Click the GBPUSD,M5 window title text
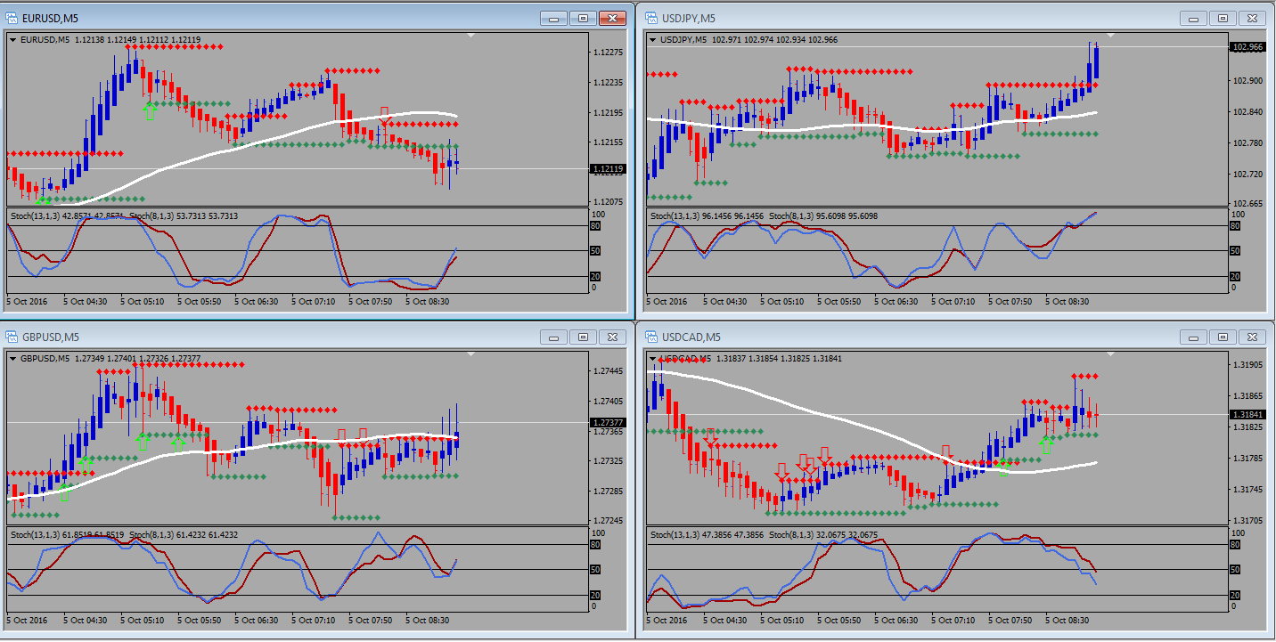 [x=50, y=337]
